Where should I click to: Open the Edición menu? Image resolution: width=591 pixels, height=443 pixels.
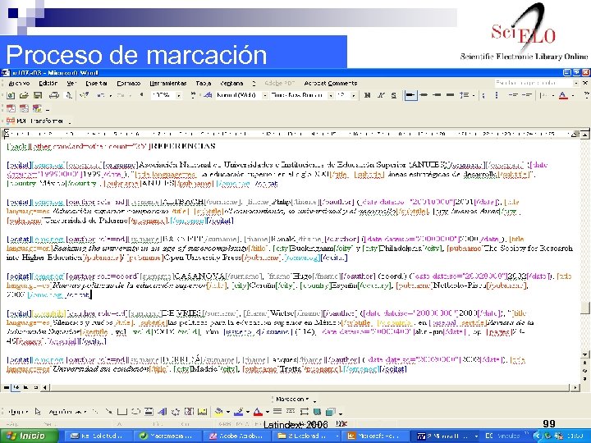(x=48, y=83)
